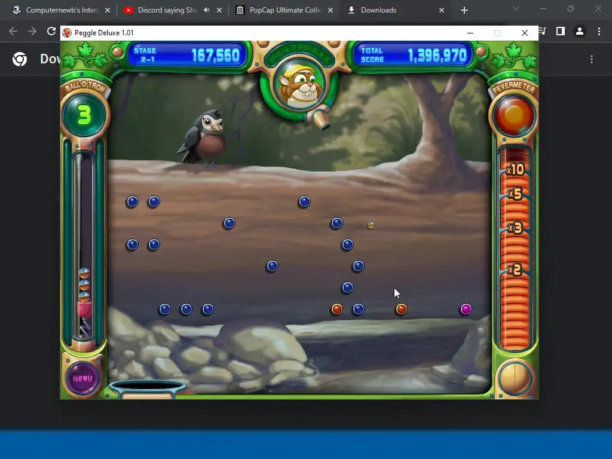Switch to the Downloads tab
Image resolution: width=612 pixels, height=459 pixels.
pos(378,10)
